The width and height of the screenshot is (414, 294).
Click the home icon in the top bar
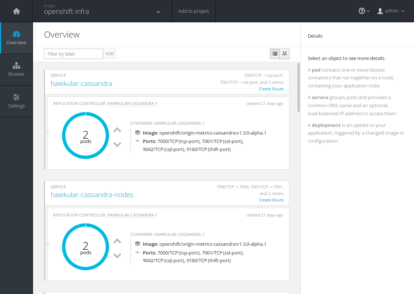pos(16,11)
